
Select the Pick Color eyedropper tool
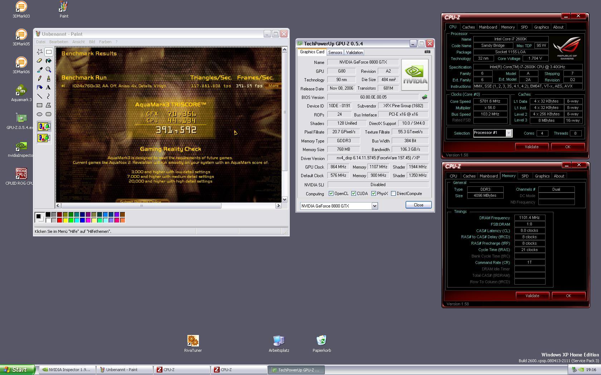click(x=40, y=70)
